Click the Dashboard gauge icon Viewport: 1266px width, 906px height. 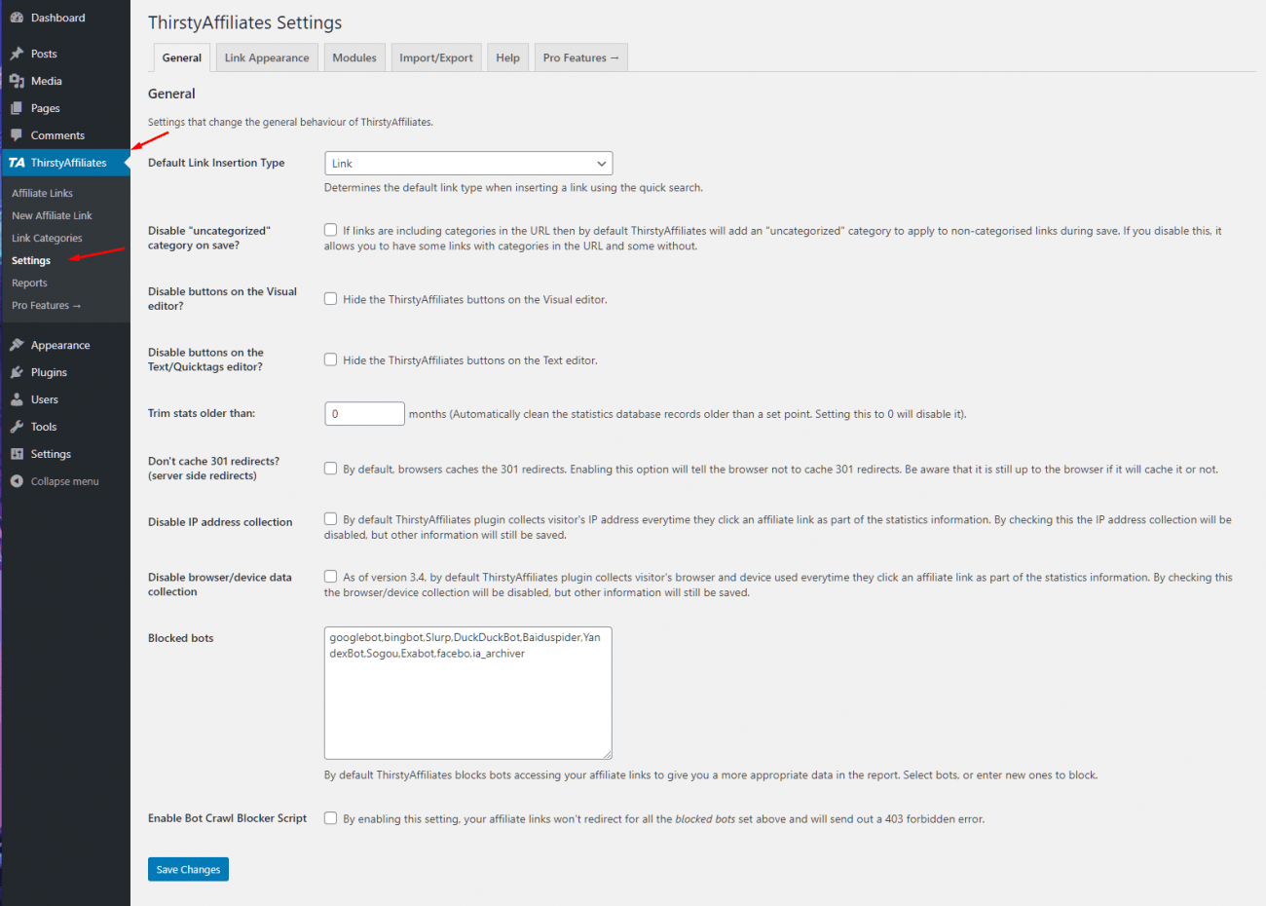17,18
